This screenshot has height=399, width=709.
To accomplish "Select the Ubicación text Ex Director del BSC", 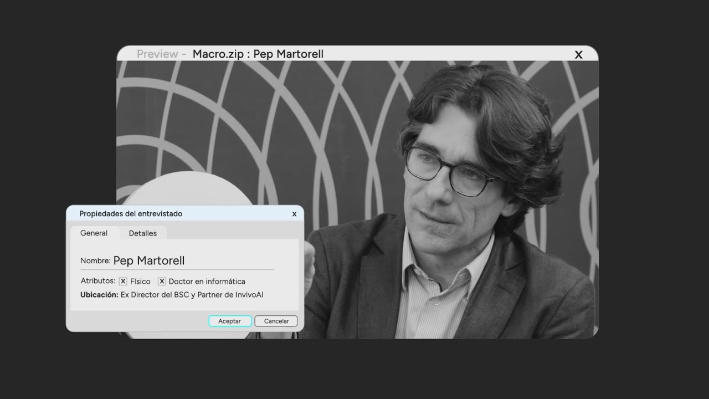I will (155, 295).
